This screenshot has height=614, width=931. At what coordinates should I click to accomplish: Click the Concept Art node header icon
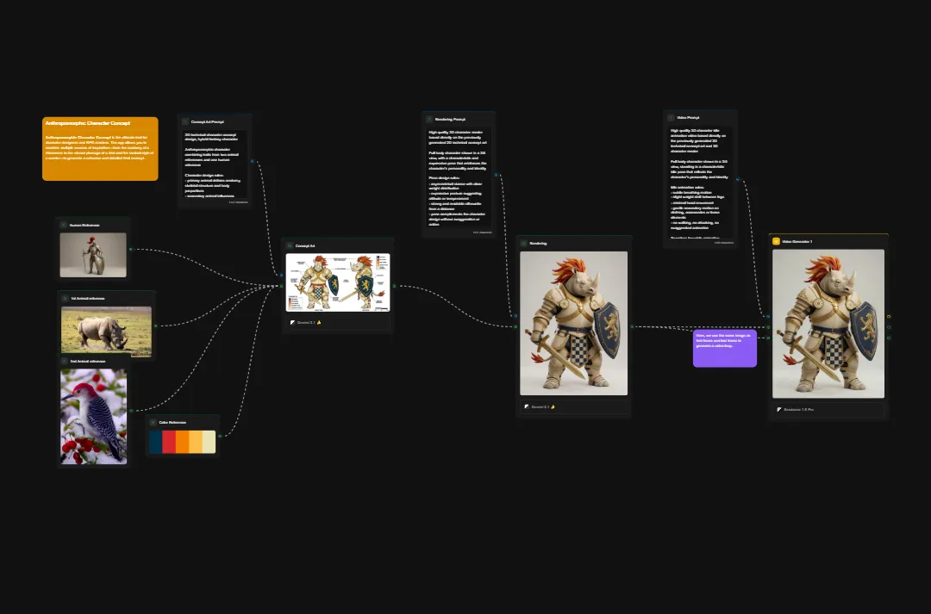(x=291, y=245)
